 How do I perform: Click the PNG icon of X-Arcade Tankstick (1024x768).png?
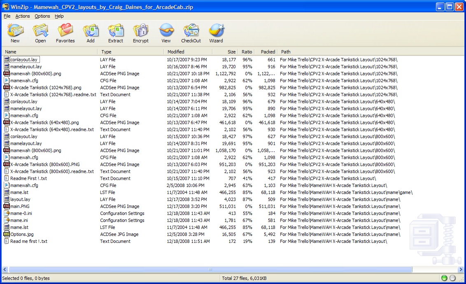[7, 88]
